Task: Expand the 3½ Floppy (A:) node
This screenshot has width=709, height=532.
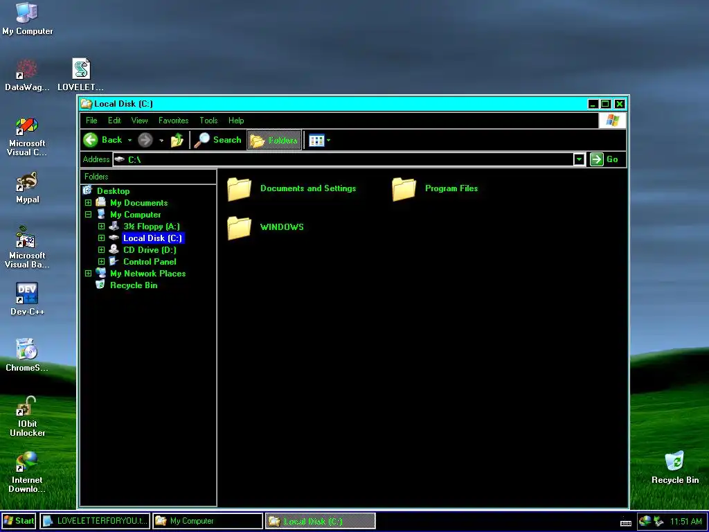Action: point(101,227)
